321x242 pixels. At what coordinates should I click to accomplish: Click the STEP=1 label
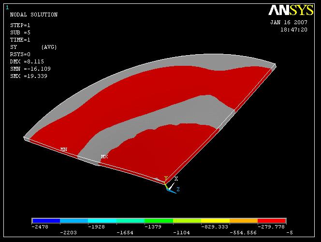point(20,25)
